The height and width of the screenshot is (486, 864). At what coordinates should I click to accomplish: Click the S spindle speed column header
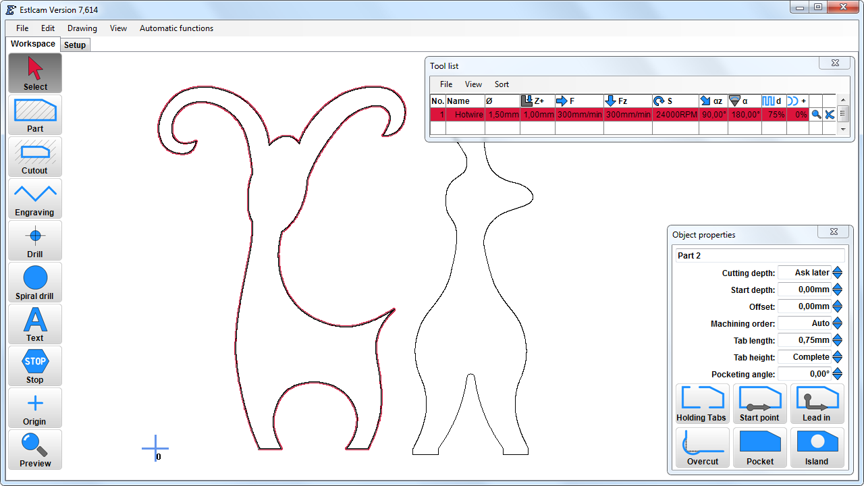pos(676,101)
